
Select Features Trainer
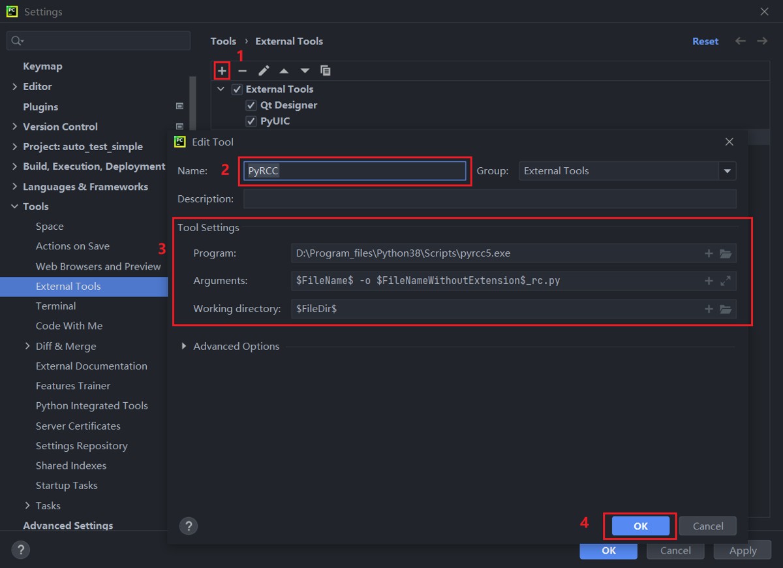pyautogui.click(x=73, y=386)
